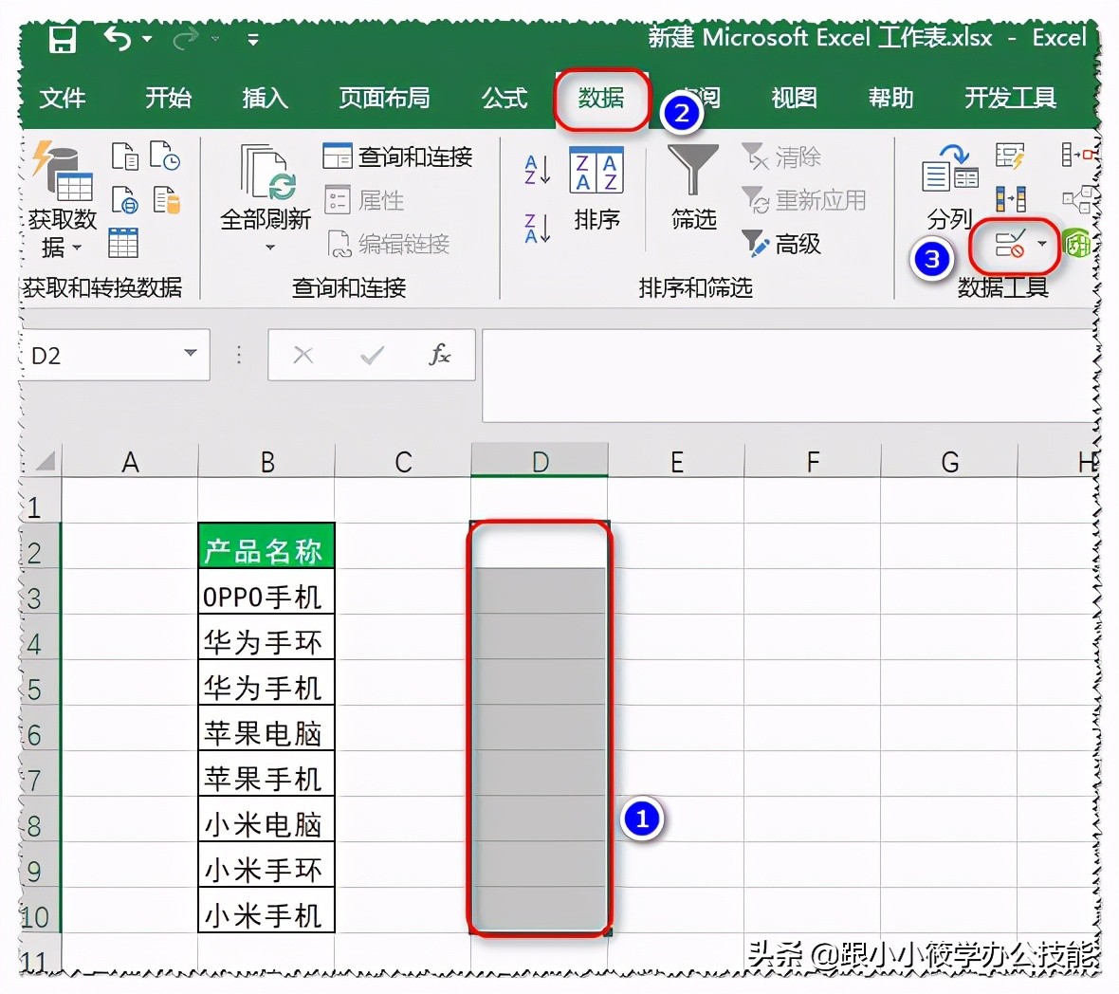Click the Data Validation icon
1119x994 pixels.
click(x=1010, y=245)
